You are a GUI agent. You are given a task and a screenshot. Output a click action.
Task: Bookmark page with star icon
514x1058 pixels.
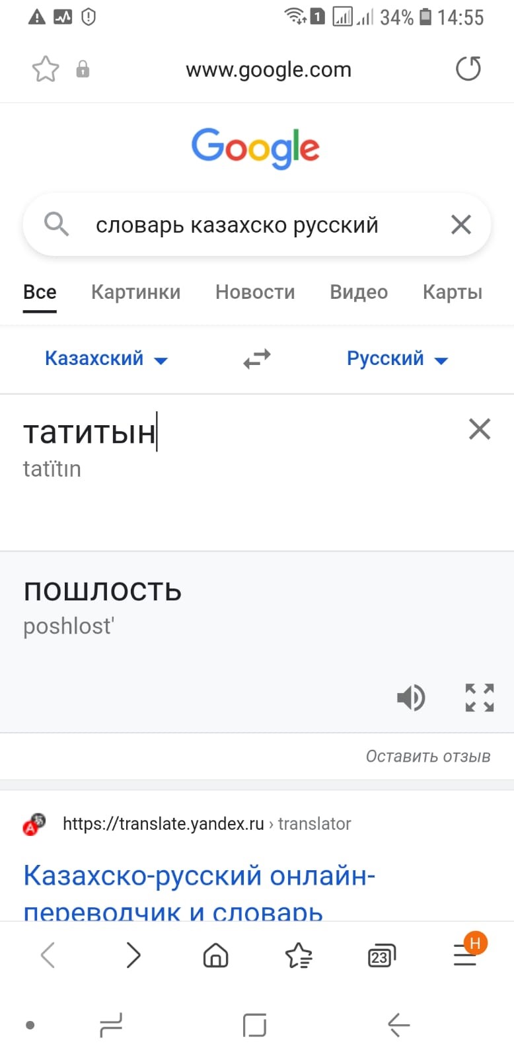[x=45, y=69]
